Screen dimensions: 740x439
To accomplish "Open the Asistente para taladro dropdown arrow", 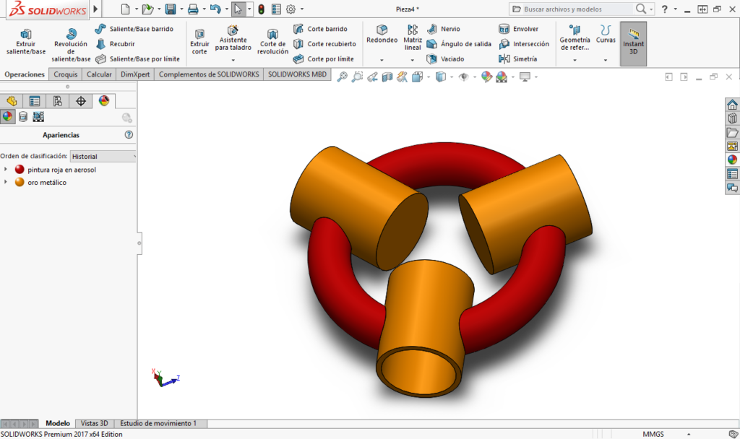I will click(x=233, y=60).
